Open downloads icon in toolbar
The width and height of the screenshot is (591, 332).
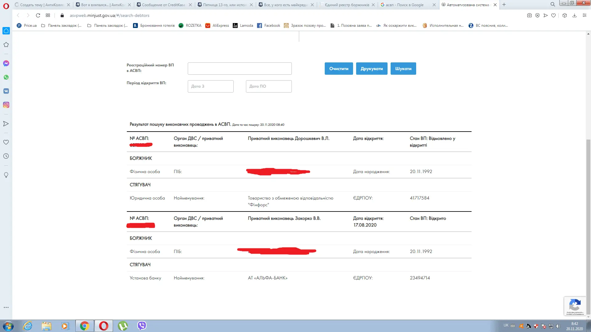(574, 15)
